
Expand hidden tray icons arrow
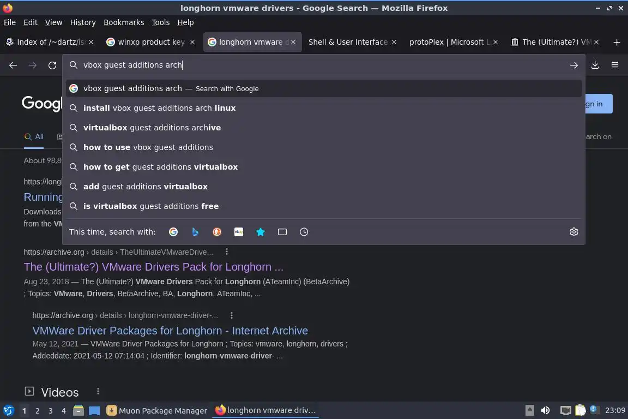point(529,410)
